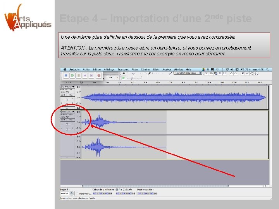Select the Fin radio button
The height and width of the screenshot is (209, 279).
[117, 190]
